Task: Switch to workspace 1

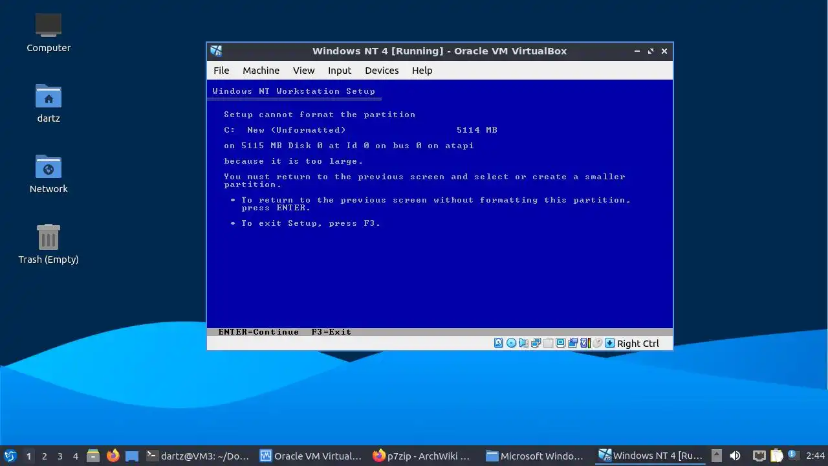Action: 28,456
